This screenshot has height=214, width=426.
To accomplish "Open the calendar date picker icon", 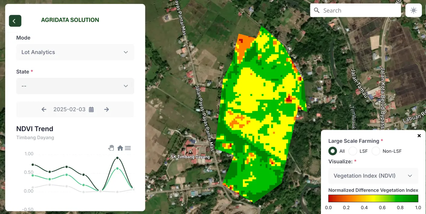I will click(x=91, y=109).
